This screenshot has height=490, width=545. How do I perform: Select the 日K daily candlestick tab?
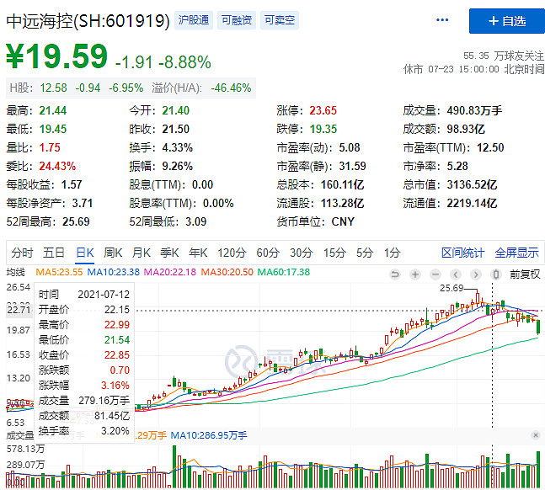[85, 253]
